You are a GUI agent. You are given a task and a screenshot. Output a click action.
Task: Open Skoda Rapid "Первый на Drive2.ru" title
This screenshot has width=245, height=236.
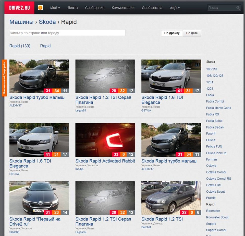(35, 221)
